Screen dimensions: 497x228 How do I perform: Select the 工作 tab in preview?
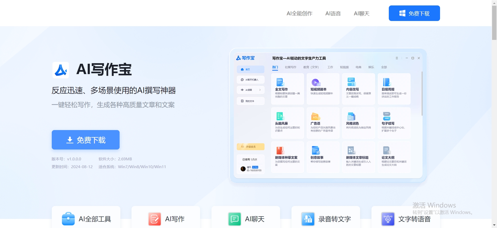pyautogui.click(x=330, y=67)
